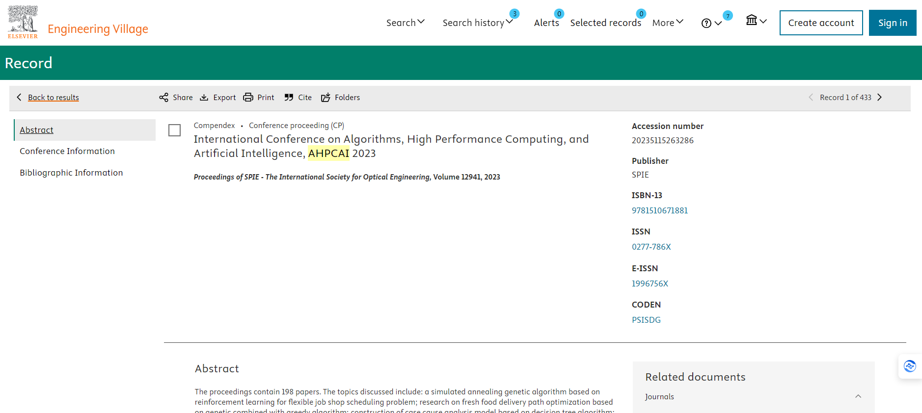Image resolution: width=922 pixels, height=413 pixels.
Task: Click the 'Conference proceeding (CP)' label
Action: (x=297, y=126)
